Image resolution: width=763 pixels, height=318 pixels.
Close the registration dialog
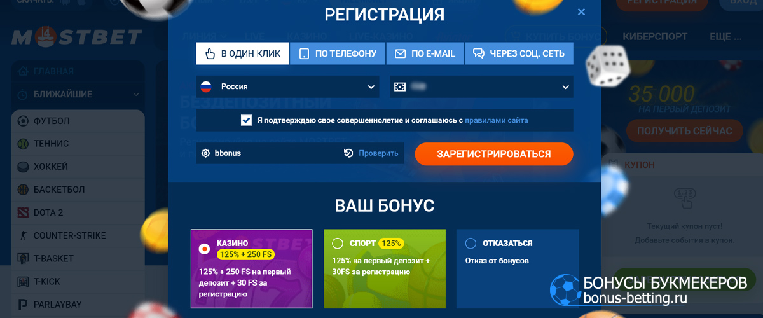tap(581, 12)
